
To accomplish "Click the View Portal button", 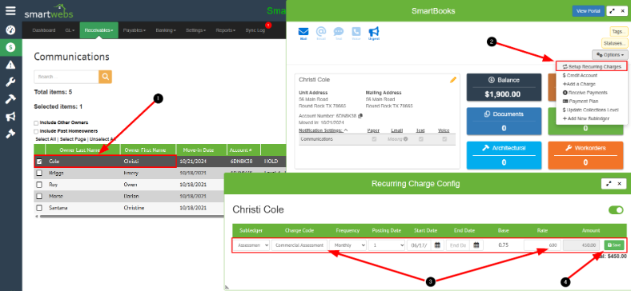I will [x=588, y=11].
